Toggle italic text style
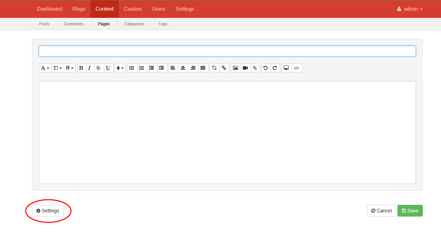This screenshot has width=441, height=234. [x=90, y=68]
